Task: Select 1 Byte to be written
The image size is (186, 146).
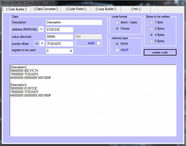Action: pos(156,22)
